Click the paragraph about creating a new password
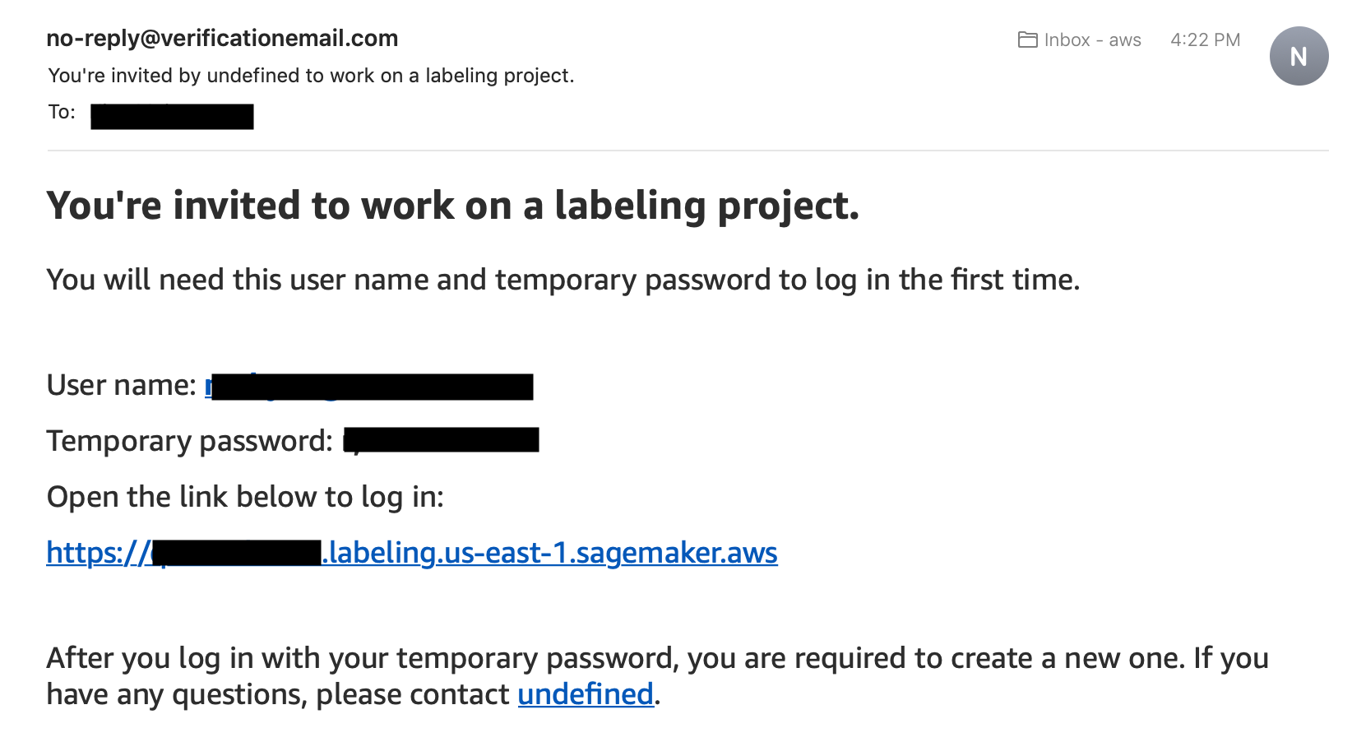 pos(658,676)
